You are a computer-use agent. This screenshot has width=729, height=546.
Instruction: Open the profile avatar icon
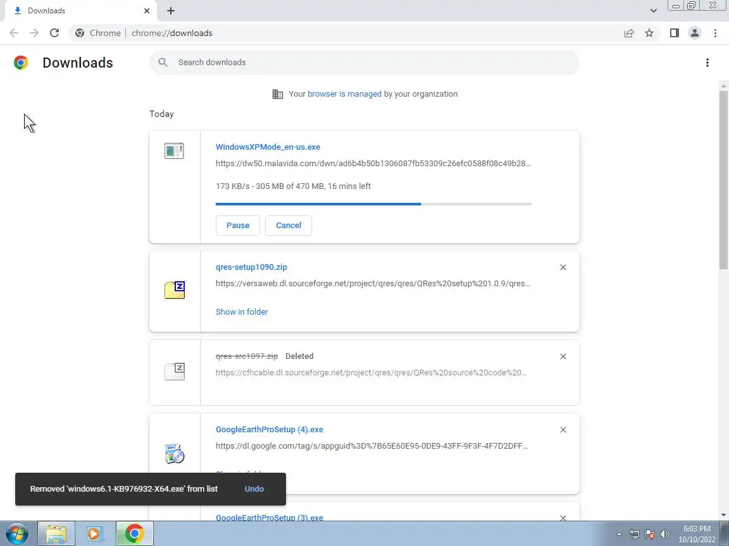pyautogui.click(x=695, y=33)
